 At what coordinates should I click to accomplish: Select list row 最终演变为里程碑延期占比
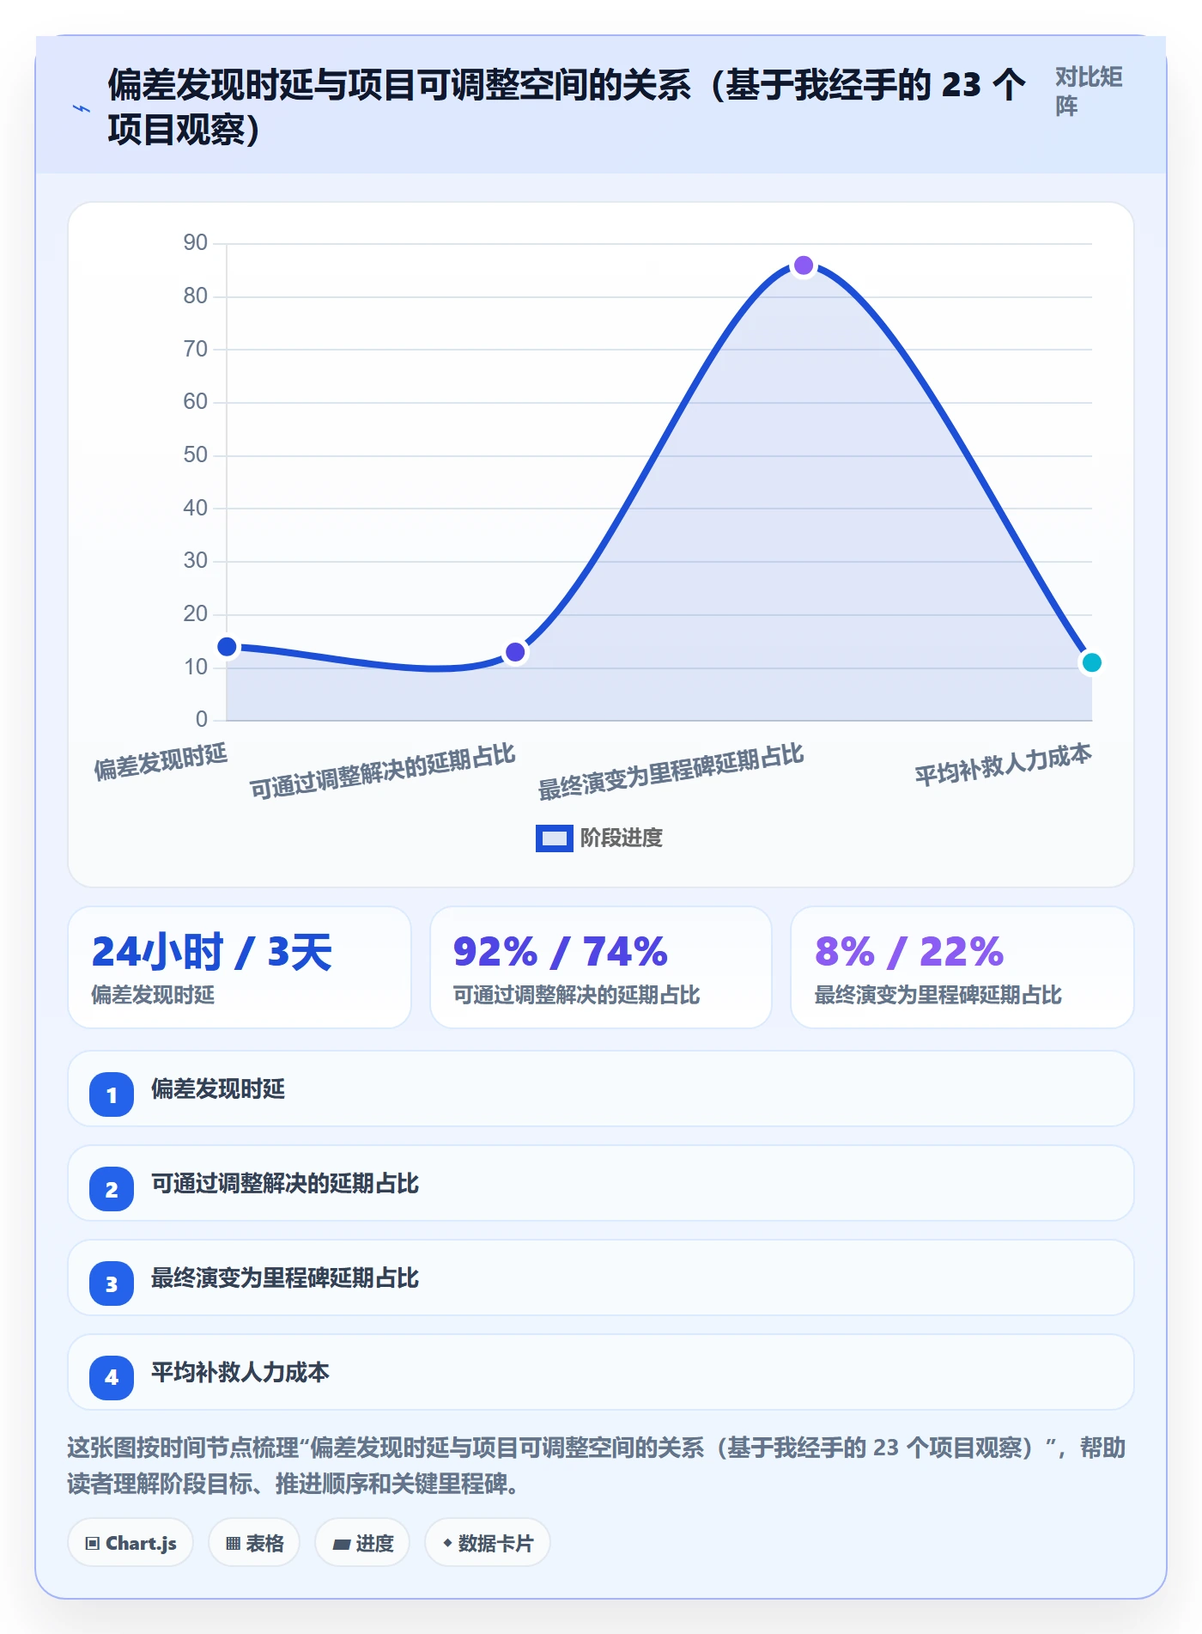pos(601,1277)
